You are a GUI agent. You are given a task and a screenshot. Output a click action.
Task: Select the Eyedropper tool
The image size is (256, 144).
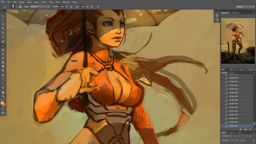(x=3, y=37)
